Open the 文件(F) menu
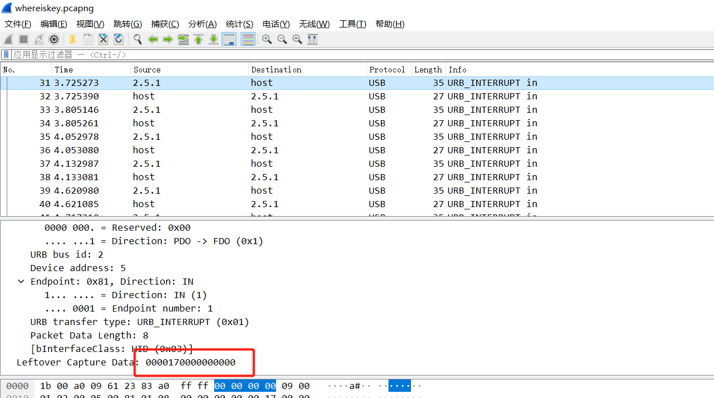Image resolution: width=714 pixels, height=398 pixels. (18, 24)
